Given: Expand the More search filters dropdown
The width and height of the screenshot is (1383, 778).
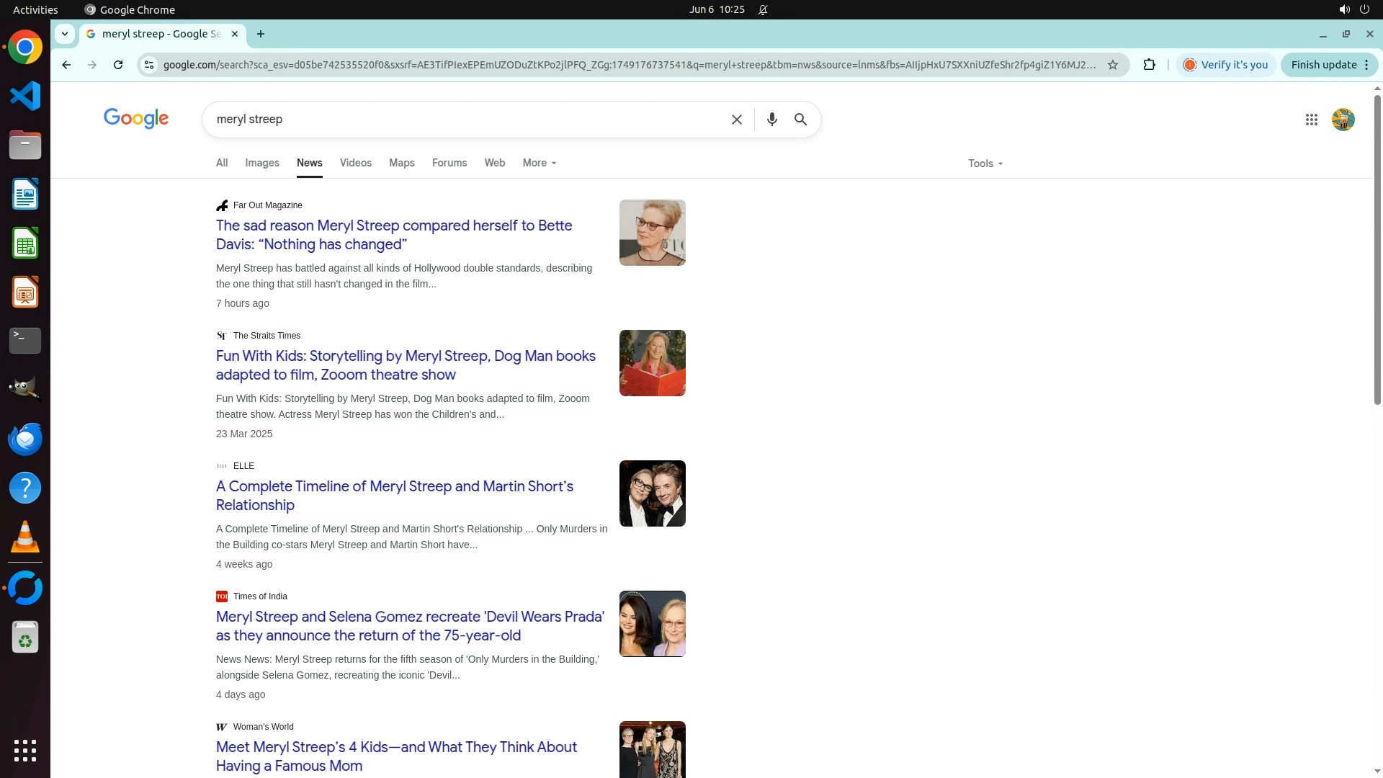Looking at the screenshot, I should (539, 163).
